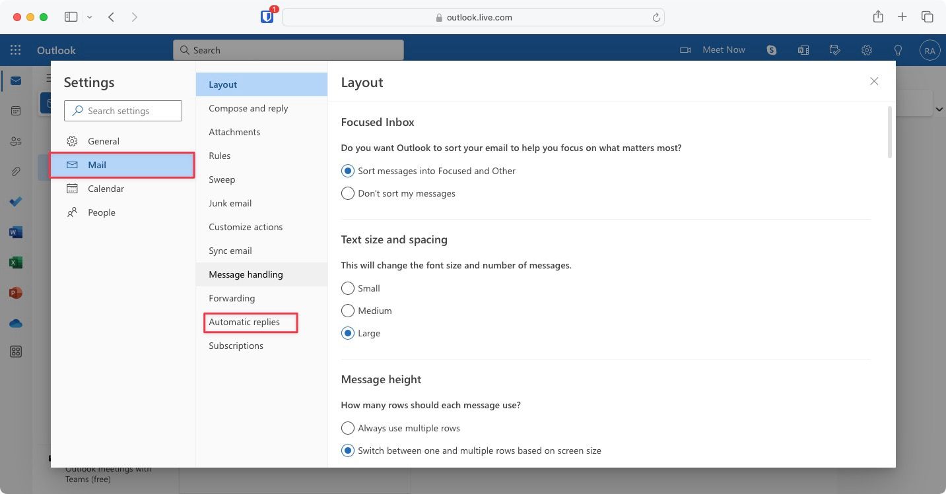Open the People icon in the sidebar
Viewport: 946px width, 494px height.
click(x=15, y=140)
